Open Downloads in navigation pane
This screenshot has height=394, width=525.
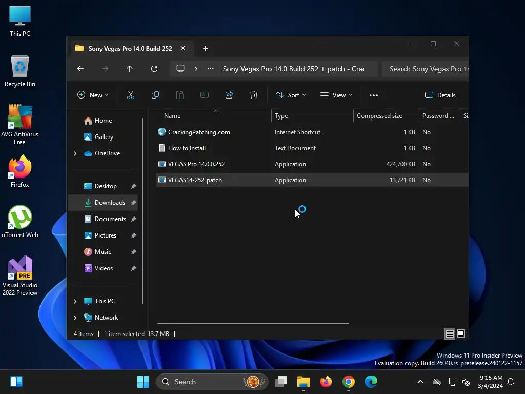pyautogui.click(x=103, y=203)
